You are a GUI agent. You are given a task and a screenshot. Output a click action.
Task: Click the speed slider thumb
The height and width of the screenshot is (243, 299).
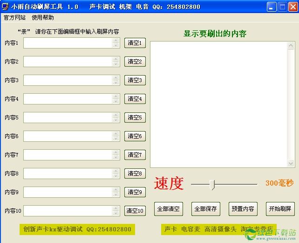click(213, 184)
